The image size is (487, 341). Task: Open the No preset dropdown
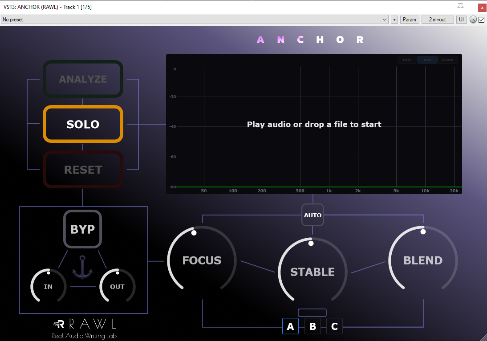pos(195,20)
